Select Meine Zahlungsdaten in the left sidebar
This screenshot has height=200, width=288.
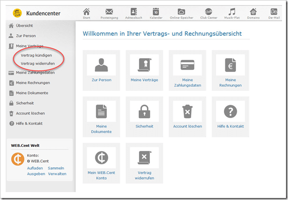[x=35, y=73]
